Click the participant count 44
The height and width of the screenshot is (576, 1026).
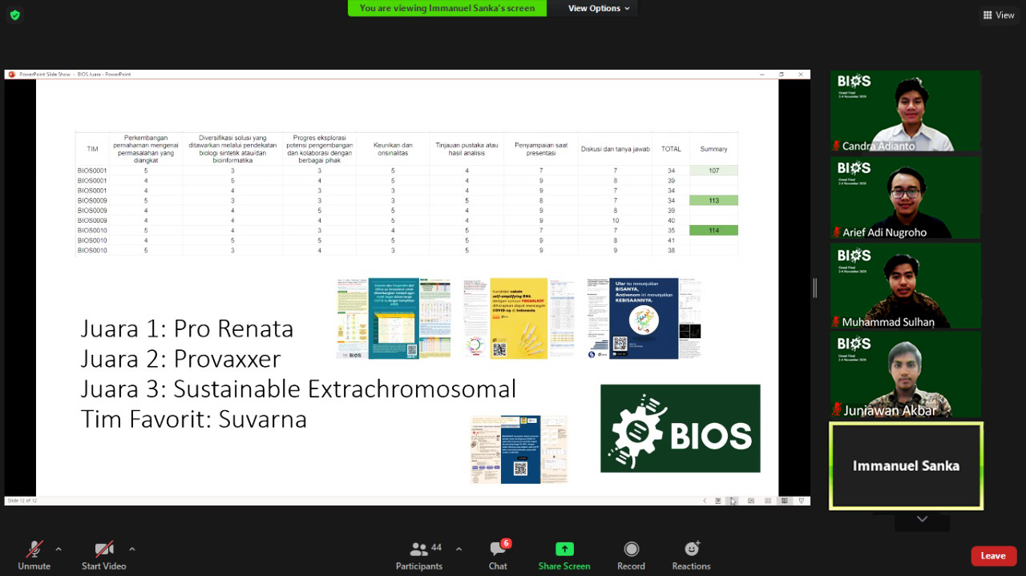pos(436,548)
